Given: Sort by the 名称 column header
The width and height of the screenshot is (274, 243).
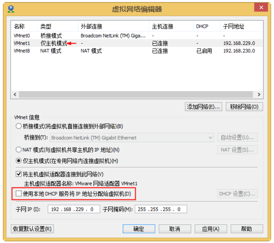Looking at the screenshot, I should [x=24, y=27].
